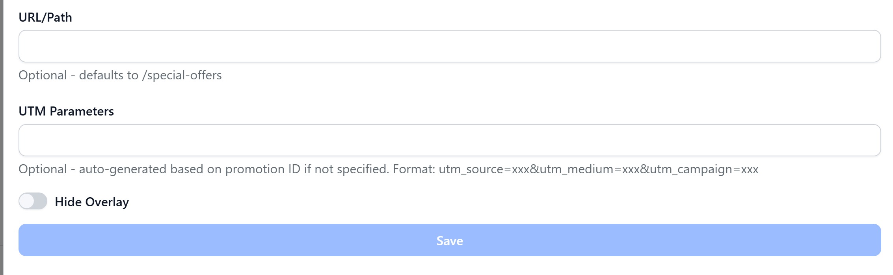The width and height of the screenshot is (893, 275).
Task: Enable overlay hiding with the switch knob
Action: 27,202
